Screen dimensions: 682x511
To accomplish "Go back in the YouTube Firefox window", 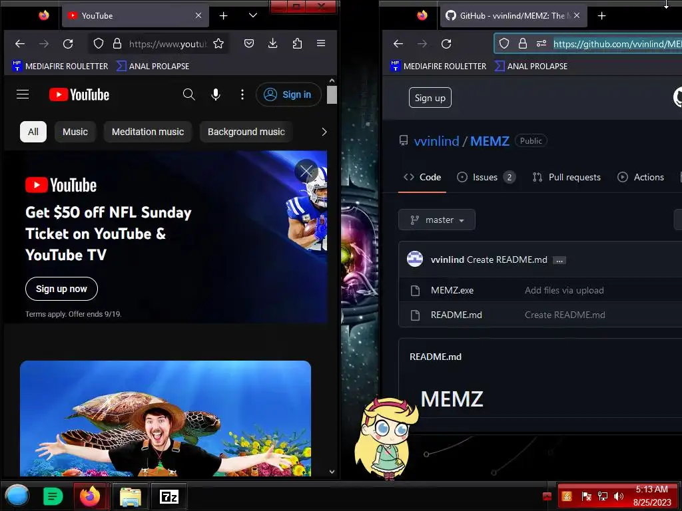I will (x=20, y=43).
